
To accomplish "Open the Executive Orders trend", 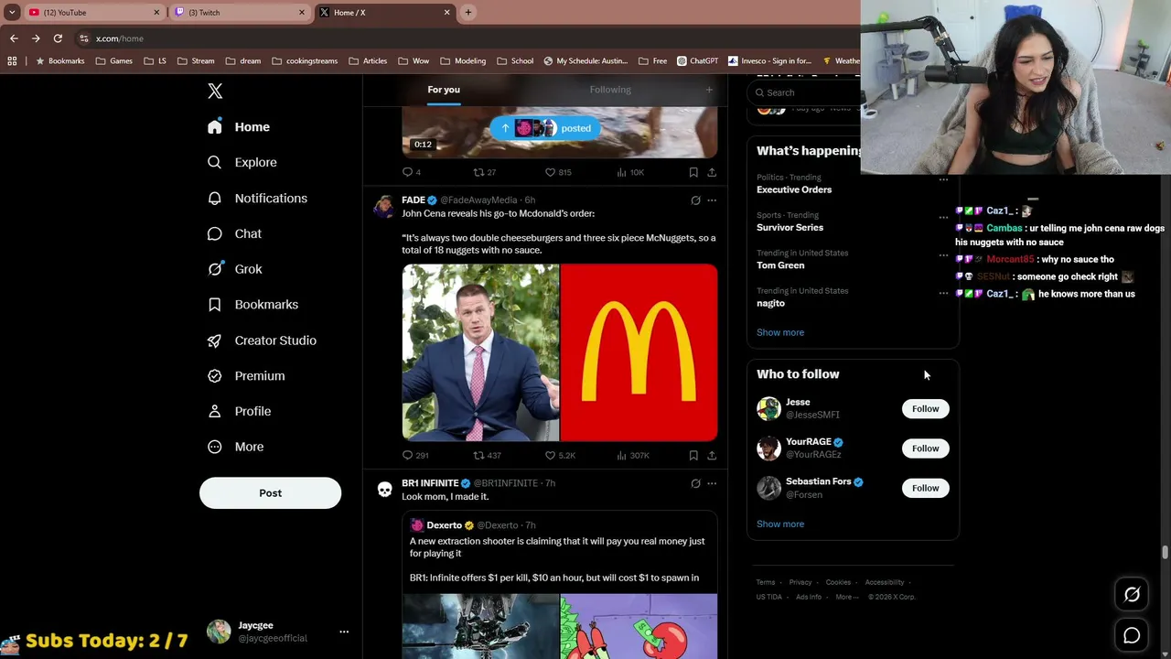I will click(x=794, y=189).
